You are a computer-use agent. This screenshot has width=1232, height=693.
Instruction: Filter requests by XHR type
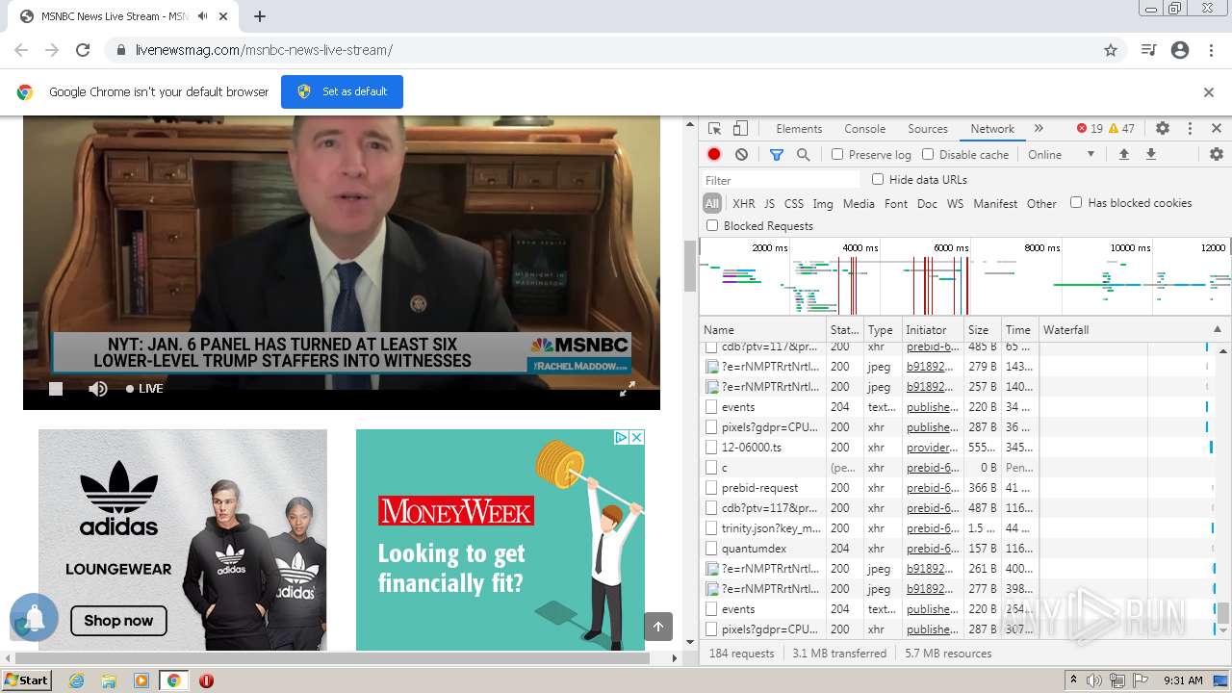pos(744,203)
